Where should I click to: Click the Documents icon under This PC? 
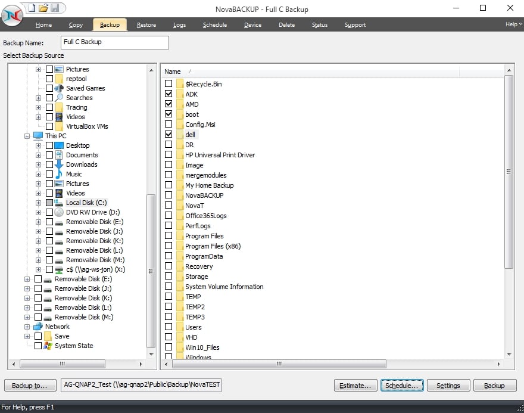(x=59, y=155)
